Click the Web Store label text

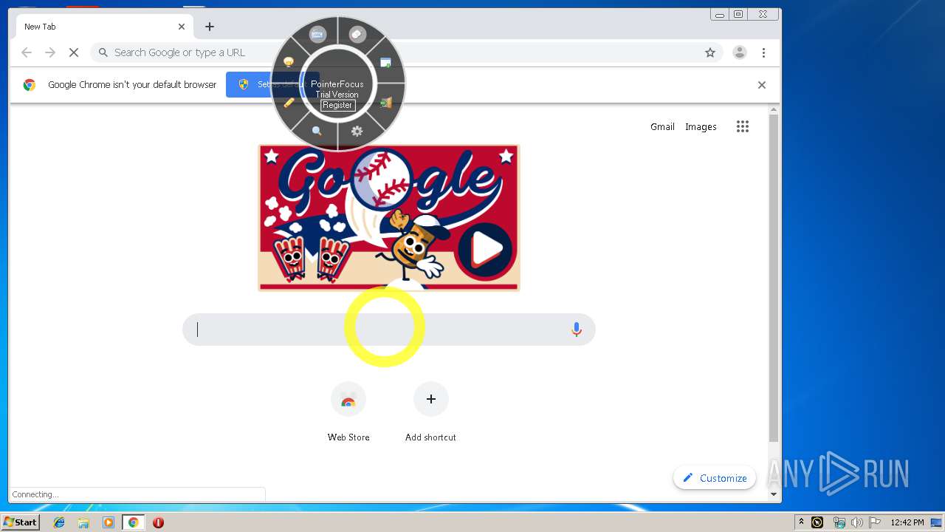(x=348, y=437)
